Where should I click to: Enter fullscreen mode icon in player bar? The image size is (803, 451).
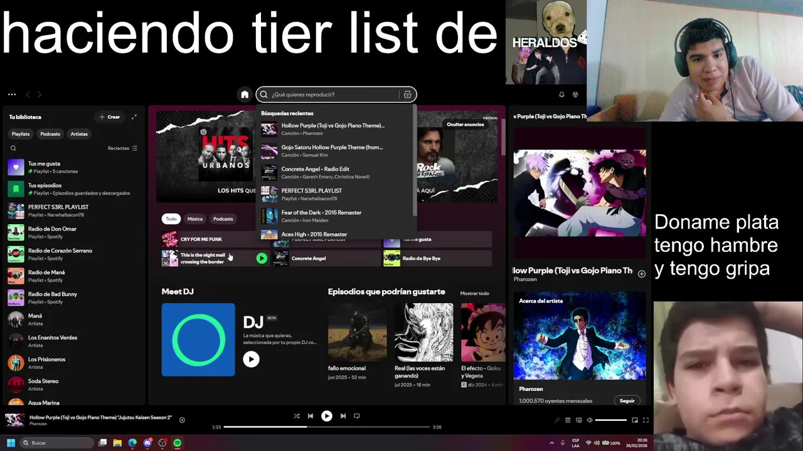tap(646, 420)
